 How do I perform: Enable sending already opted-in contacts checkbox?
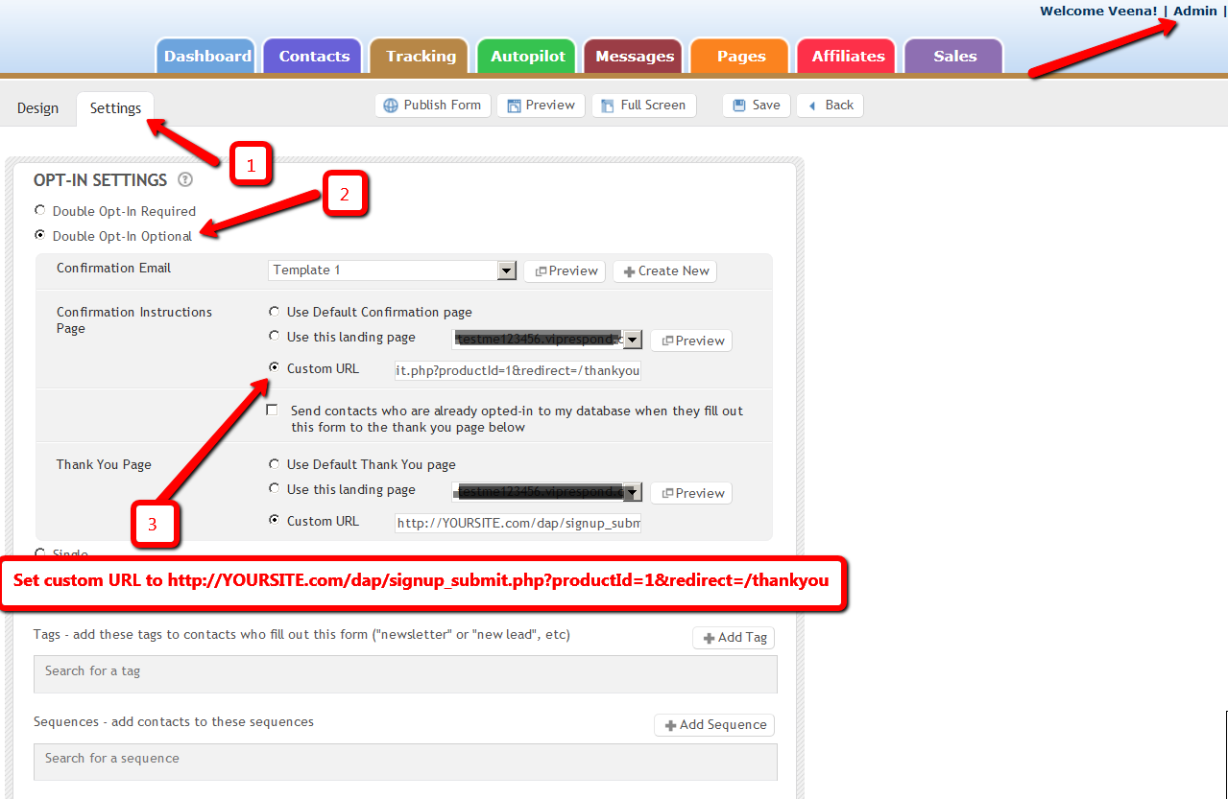click(x=273, y=410)
